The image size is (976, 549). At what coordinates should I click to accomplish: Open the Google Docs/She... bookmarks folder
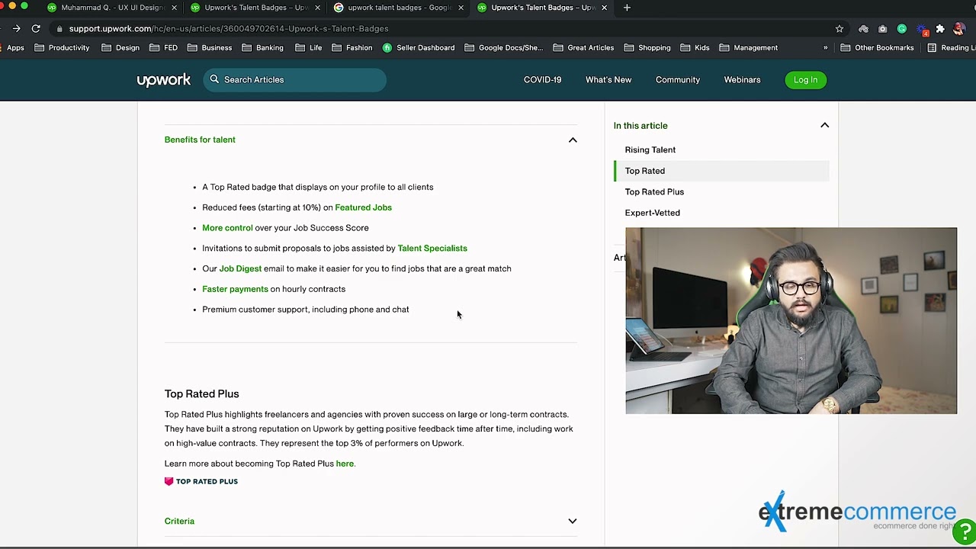503,47
